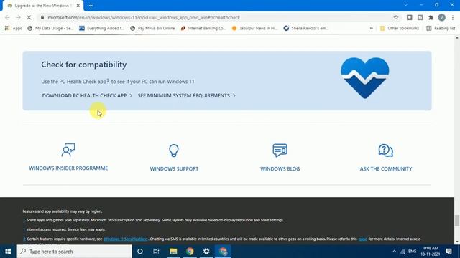Open Pay MPEB Bill Online bookmark
Viewport: 460px width, 258px height.
click(x=152, y=28)
